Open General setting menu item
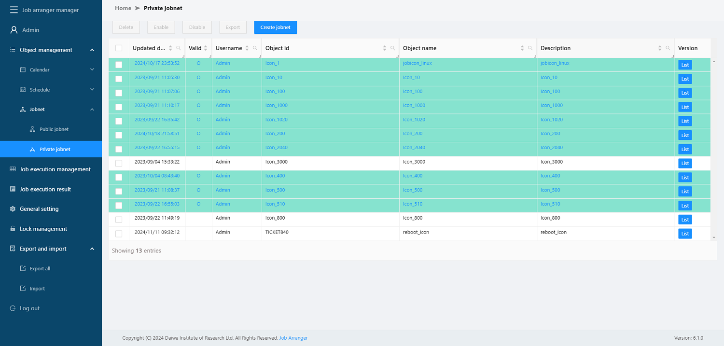This screenshot has height=346, width=724. point(51,209)
